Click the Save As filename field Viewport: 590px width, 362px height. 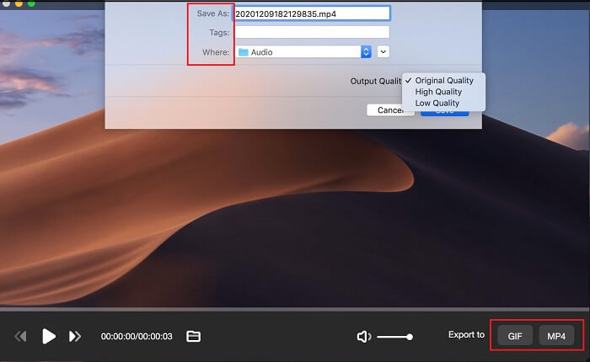click(312, 13)
